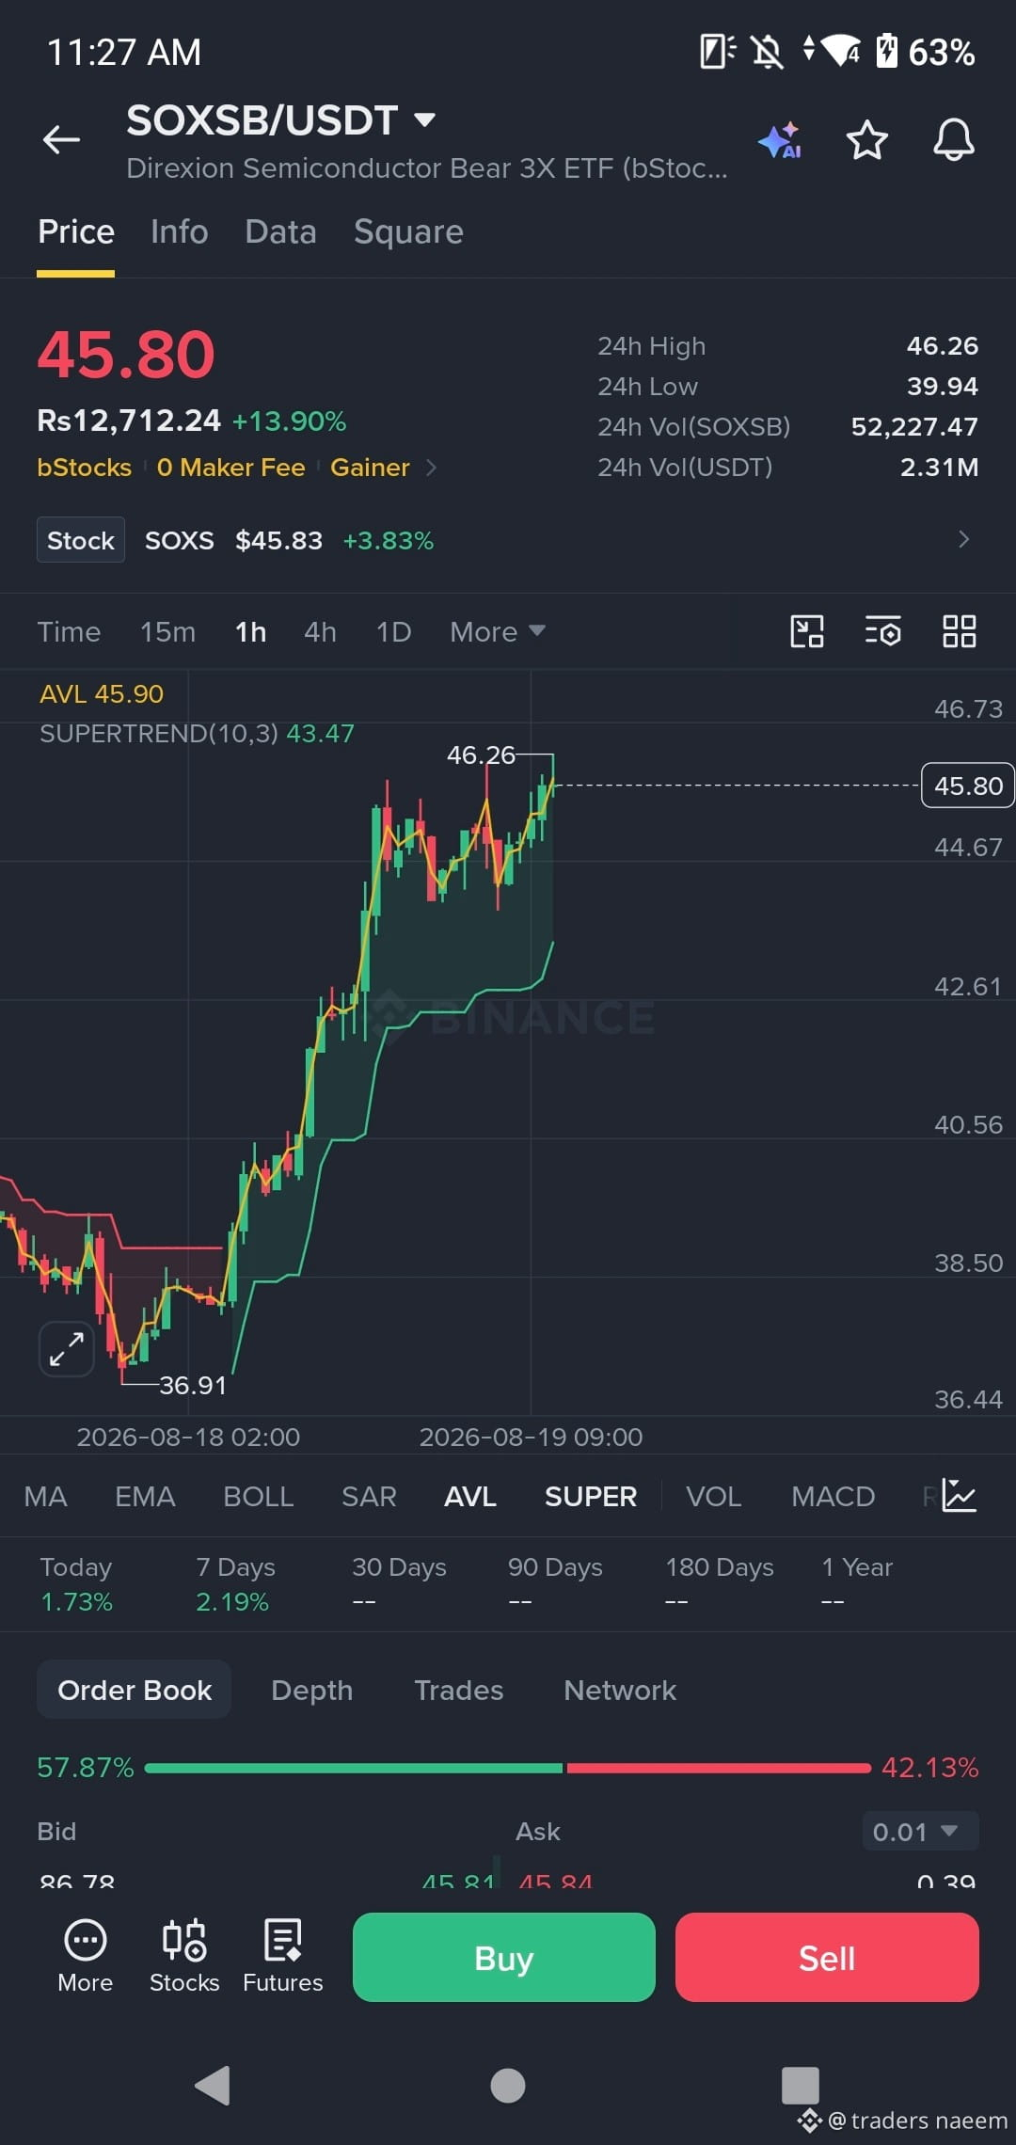Open Stocks from bottom bar
Screen dimensions: 1016x2145
(x=184, y=1957)
